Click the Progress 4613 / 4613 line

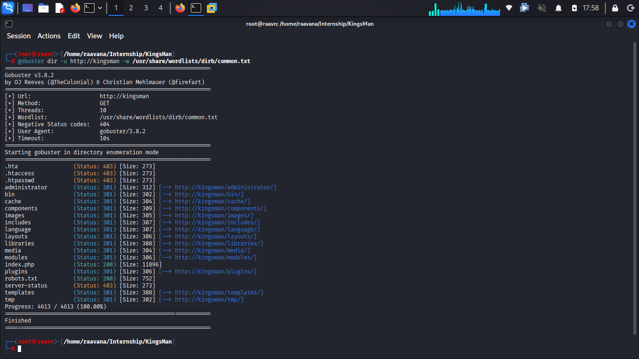56,307
